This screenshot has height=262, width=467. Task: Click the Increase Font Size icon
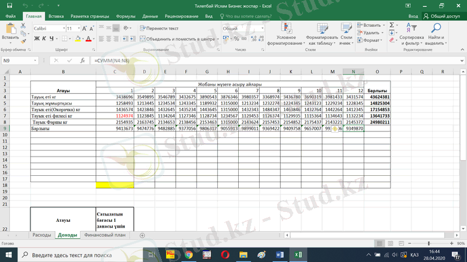(85, 29)
